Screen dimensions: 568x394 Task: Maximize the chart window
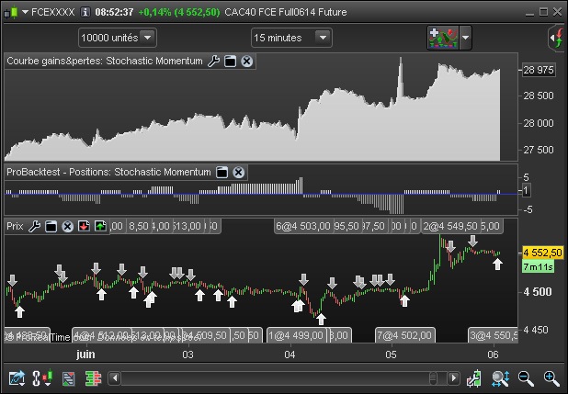coord(543,12)
